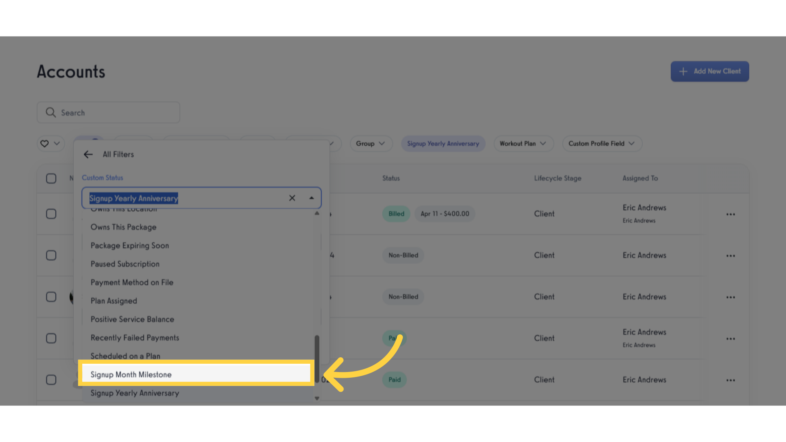Screen dimensions: 786x442
Task: Expand the Workout Plan filter dropdown
Action: point(524,144)
